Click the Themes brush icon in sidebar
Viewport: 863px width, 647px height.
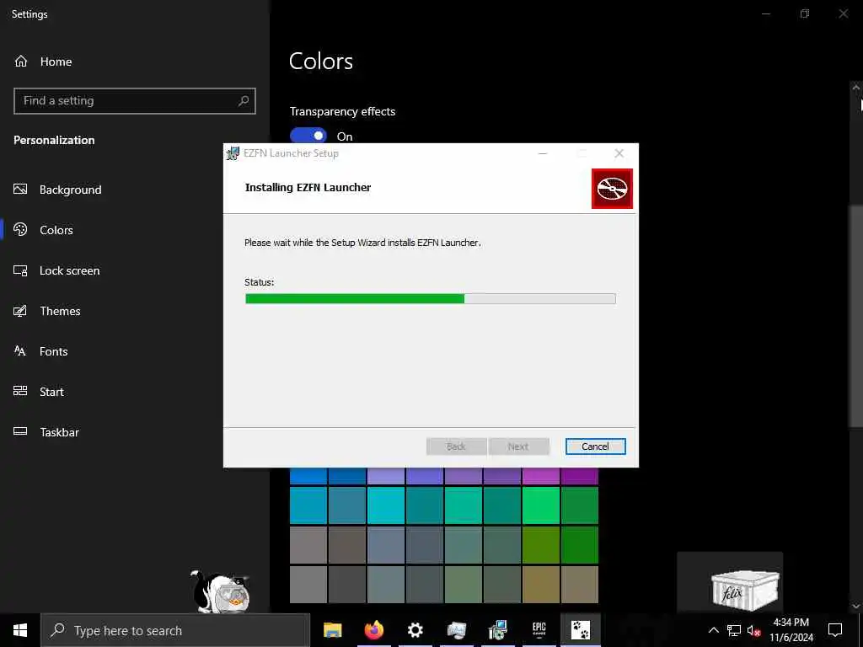pos(20,311)
